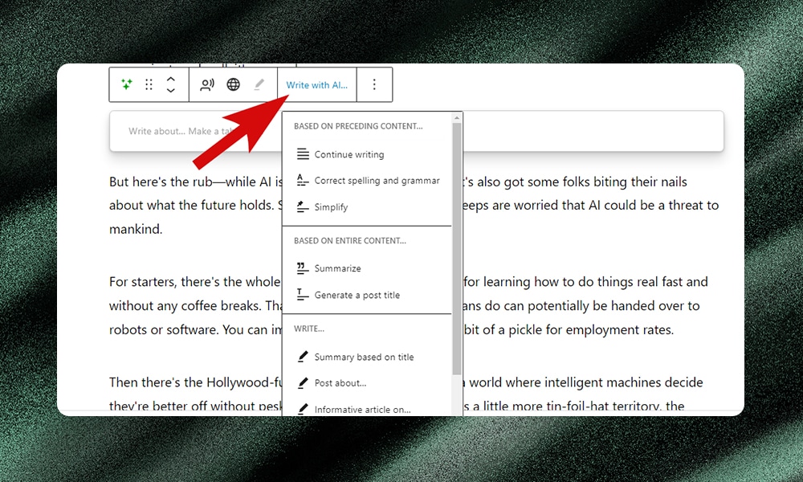803x482 pixels.
Task: Click the lines icon beside Continue writing
Action: pyautogui.click(x=302, y=154)
